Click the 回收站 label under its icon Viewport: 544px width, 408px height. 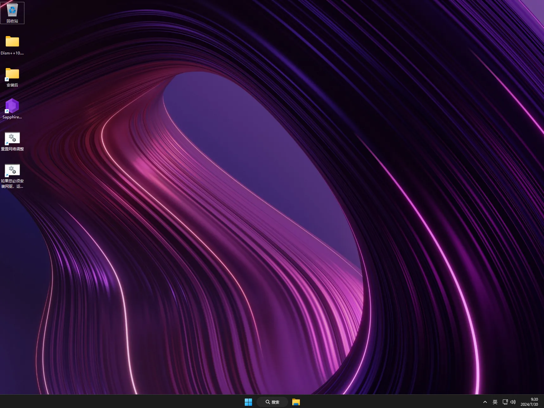pyautogui.click(x=12, y=21)
